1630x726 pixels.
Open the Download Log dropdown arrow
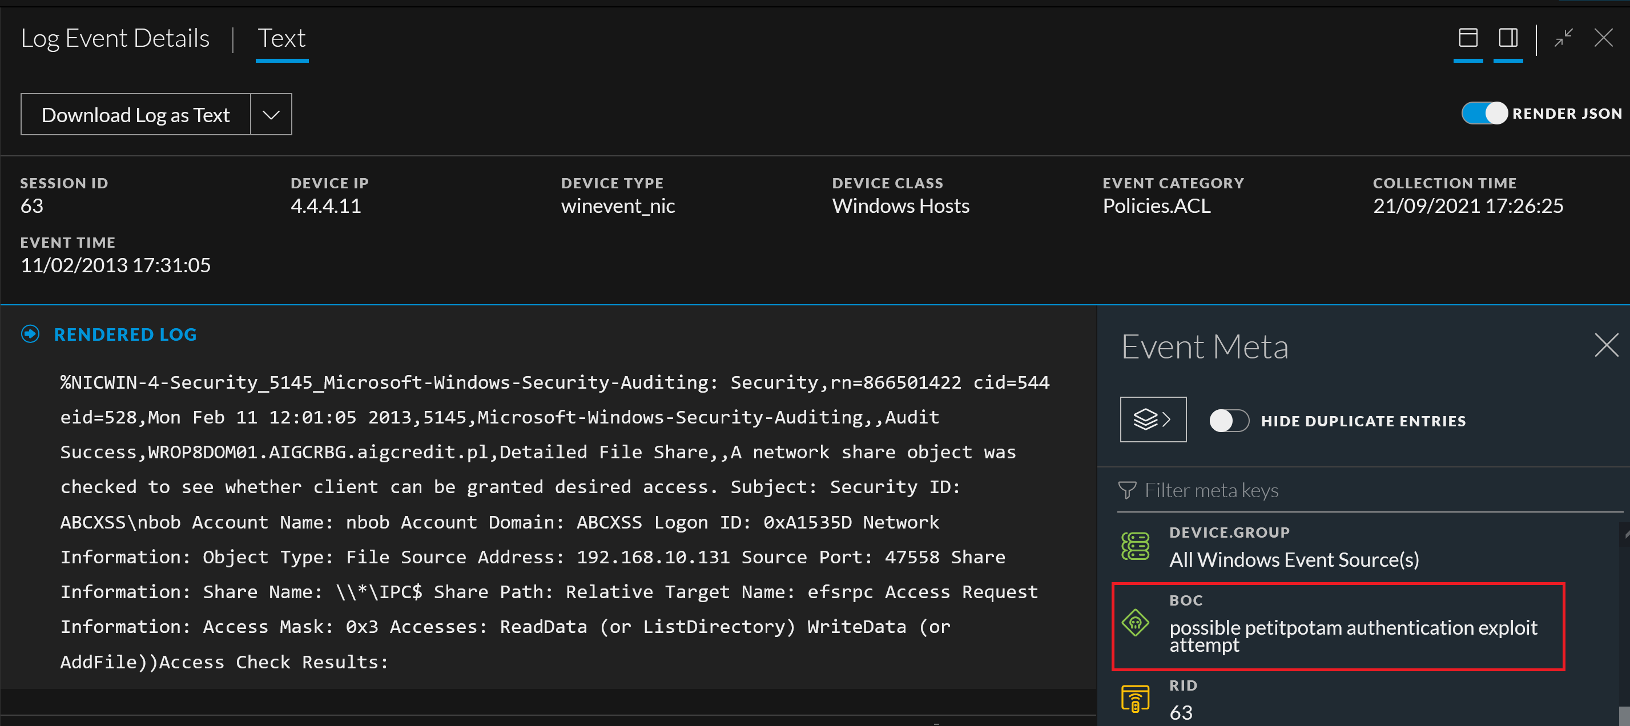pyautogui.click(x=271, y=115)
